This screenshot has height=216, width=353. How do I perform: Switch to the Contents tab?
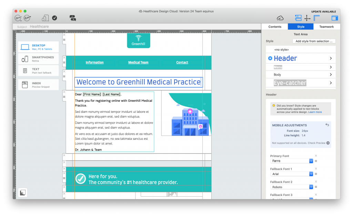(x=275, y=27)
